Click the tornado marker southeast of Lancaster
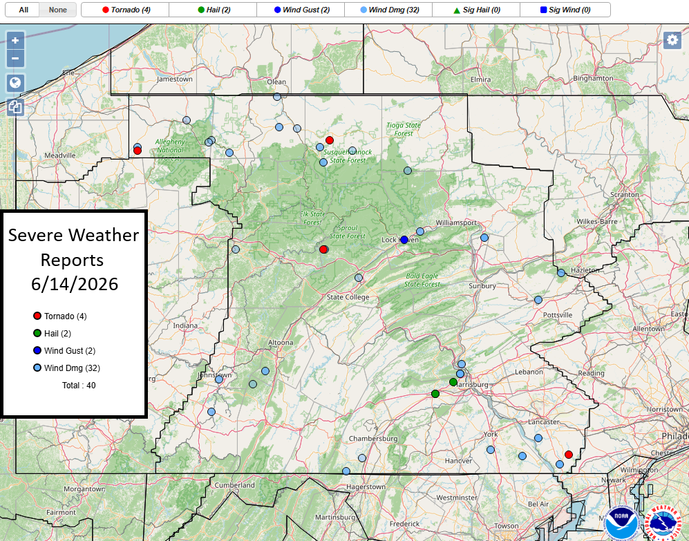Screen dimensions: 689x541 (x=569, y=455)
